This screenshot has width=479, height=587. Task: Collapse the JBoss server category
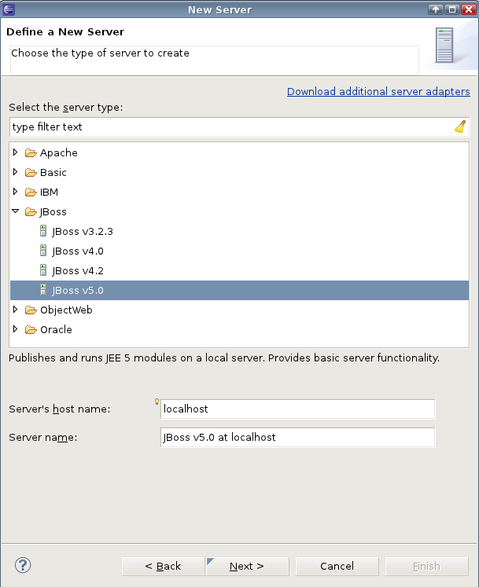point(15,211)
